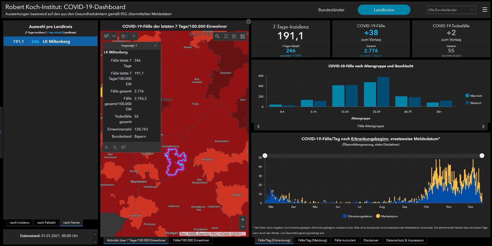Screen dimensions: 492x246
Task: Show the map legend list icon
Action: pyautogui.click(x=234, y=36)
